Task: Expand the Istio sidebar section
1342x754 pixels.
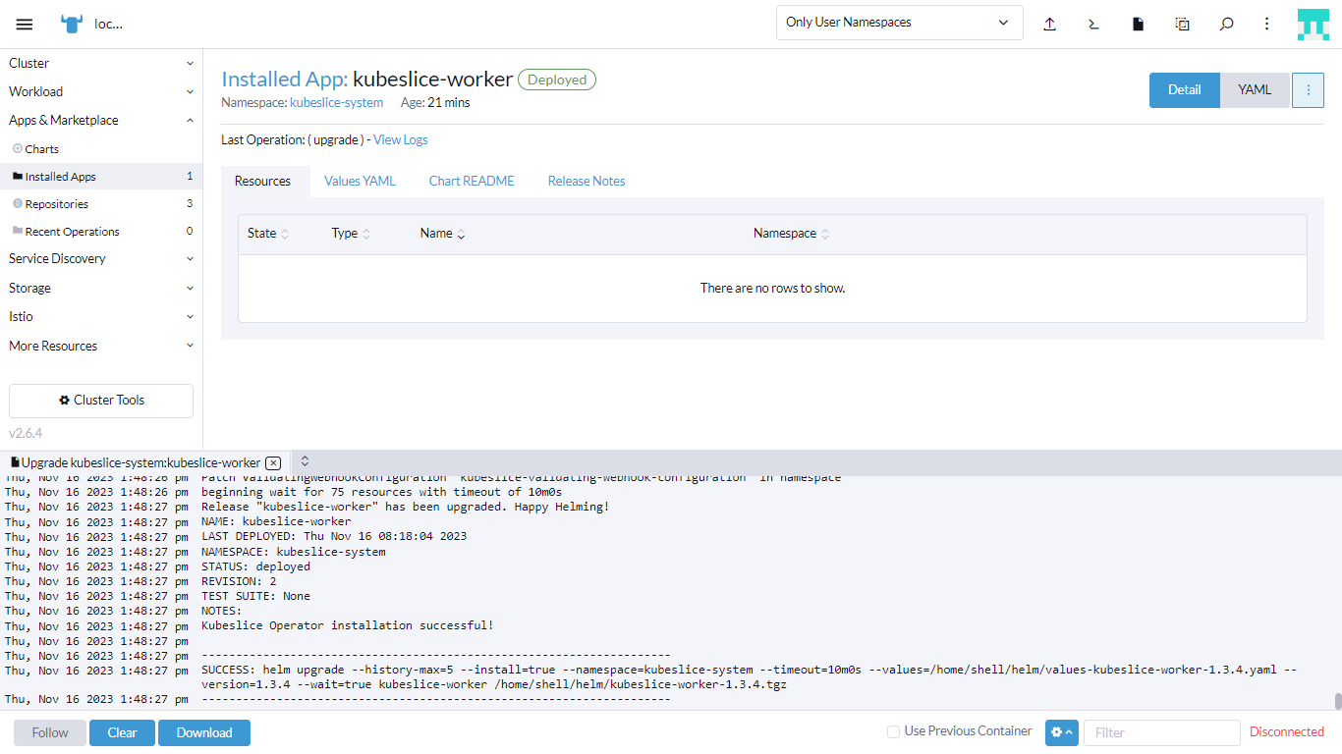Action: 101,316
